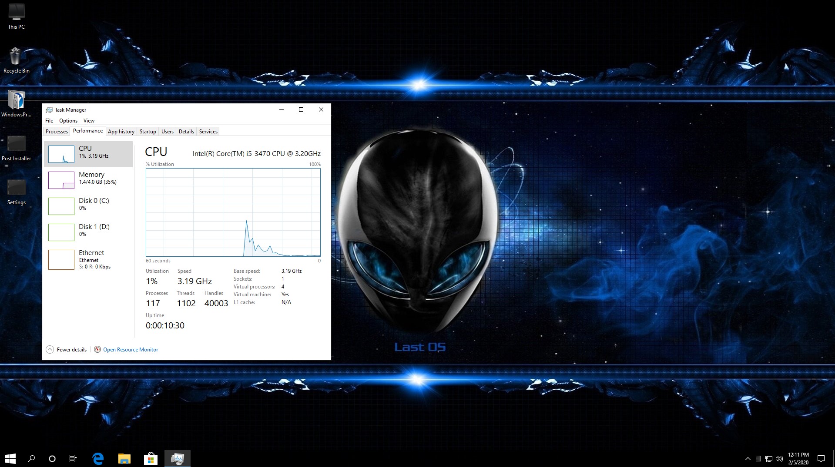Open This PC desktop icon
The width and height of the screenshot is (835, 467).
[16, 17]
